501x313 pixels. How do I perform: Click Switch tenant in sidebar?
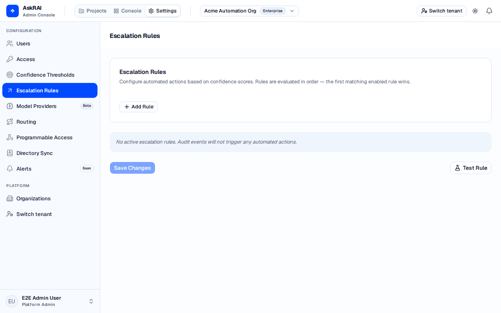[x=50, y=214]
